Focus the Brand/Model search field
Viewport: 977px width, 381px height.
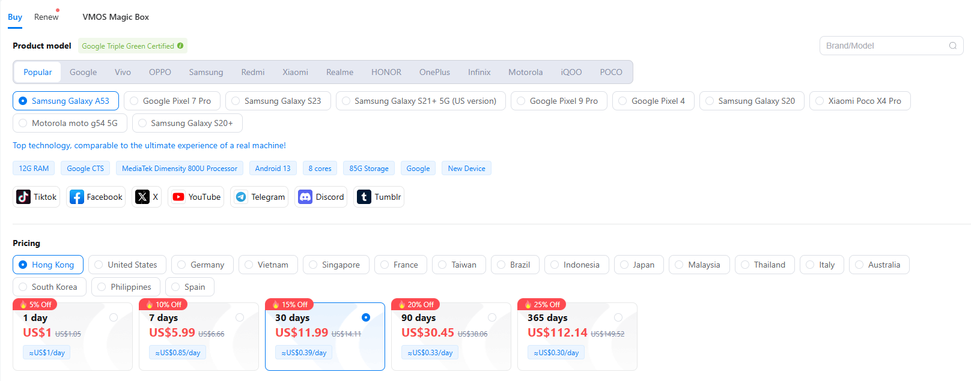[891, 46]
